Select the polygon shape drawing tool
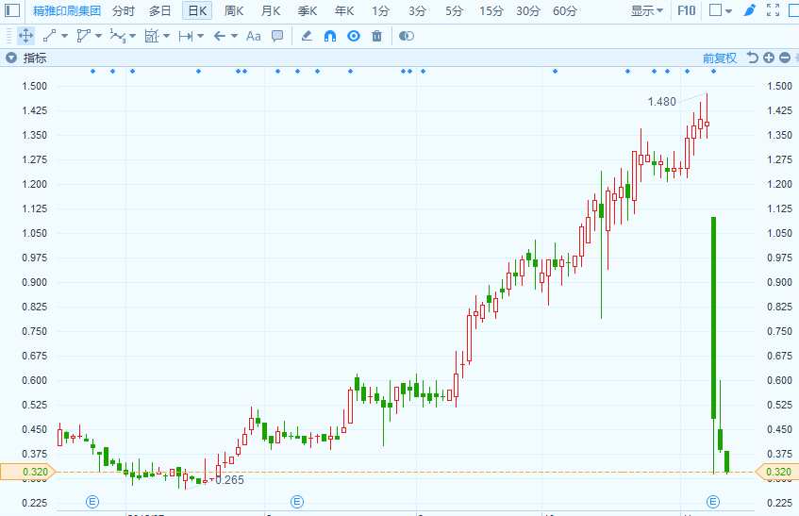Viewport: 799px width, 516px height. coord(83,36)
